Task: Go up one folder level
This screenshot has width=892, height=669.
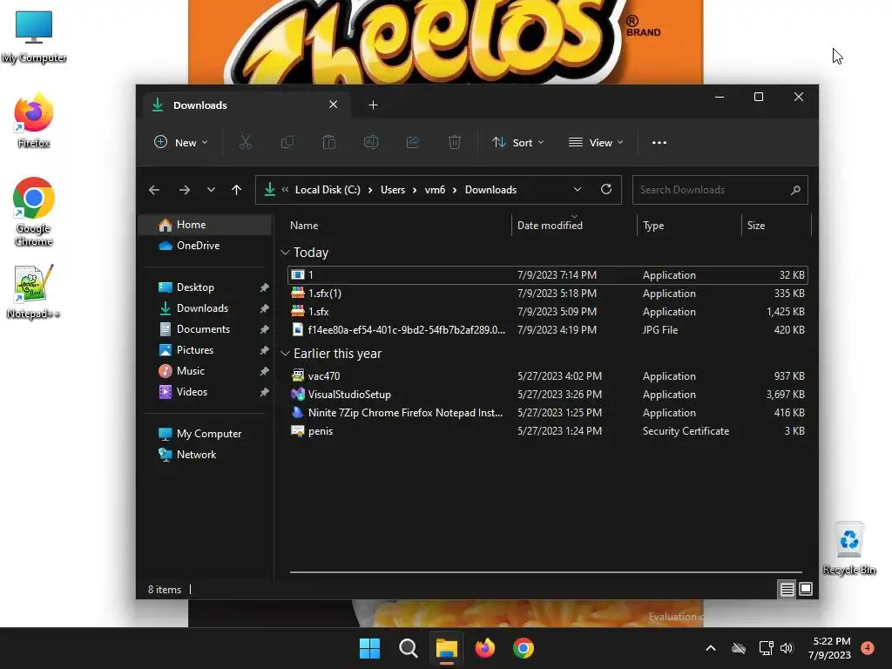Action: (x=237, y=190)
